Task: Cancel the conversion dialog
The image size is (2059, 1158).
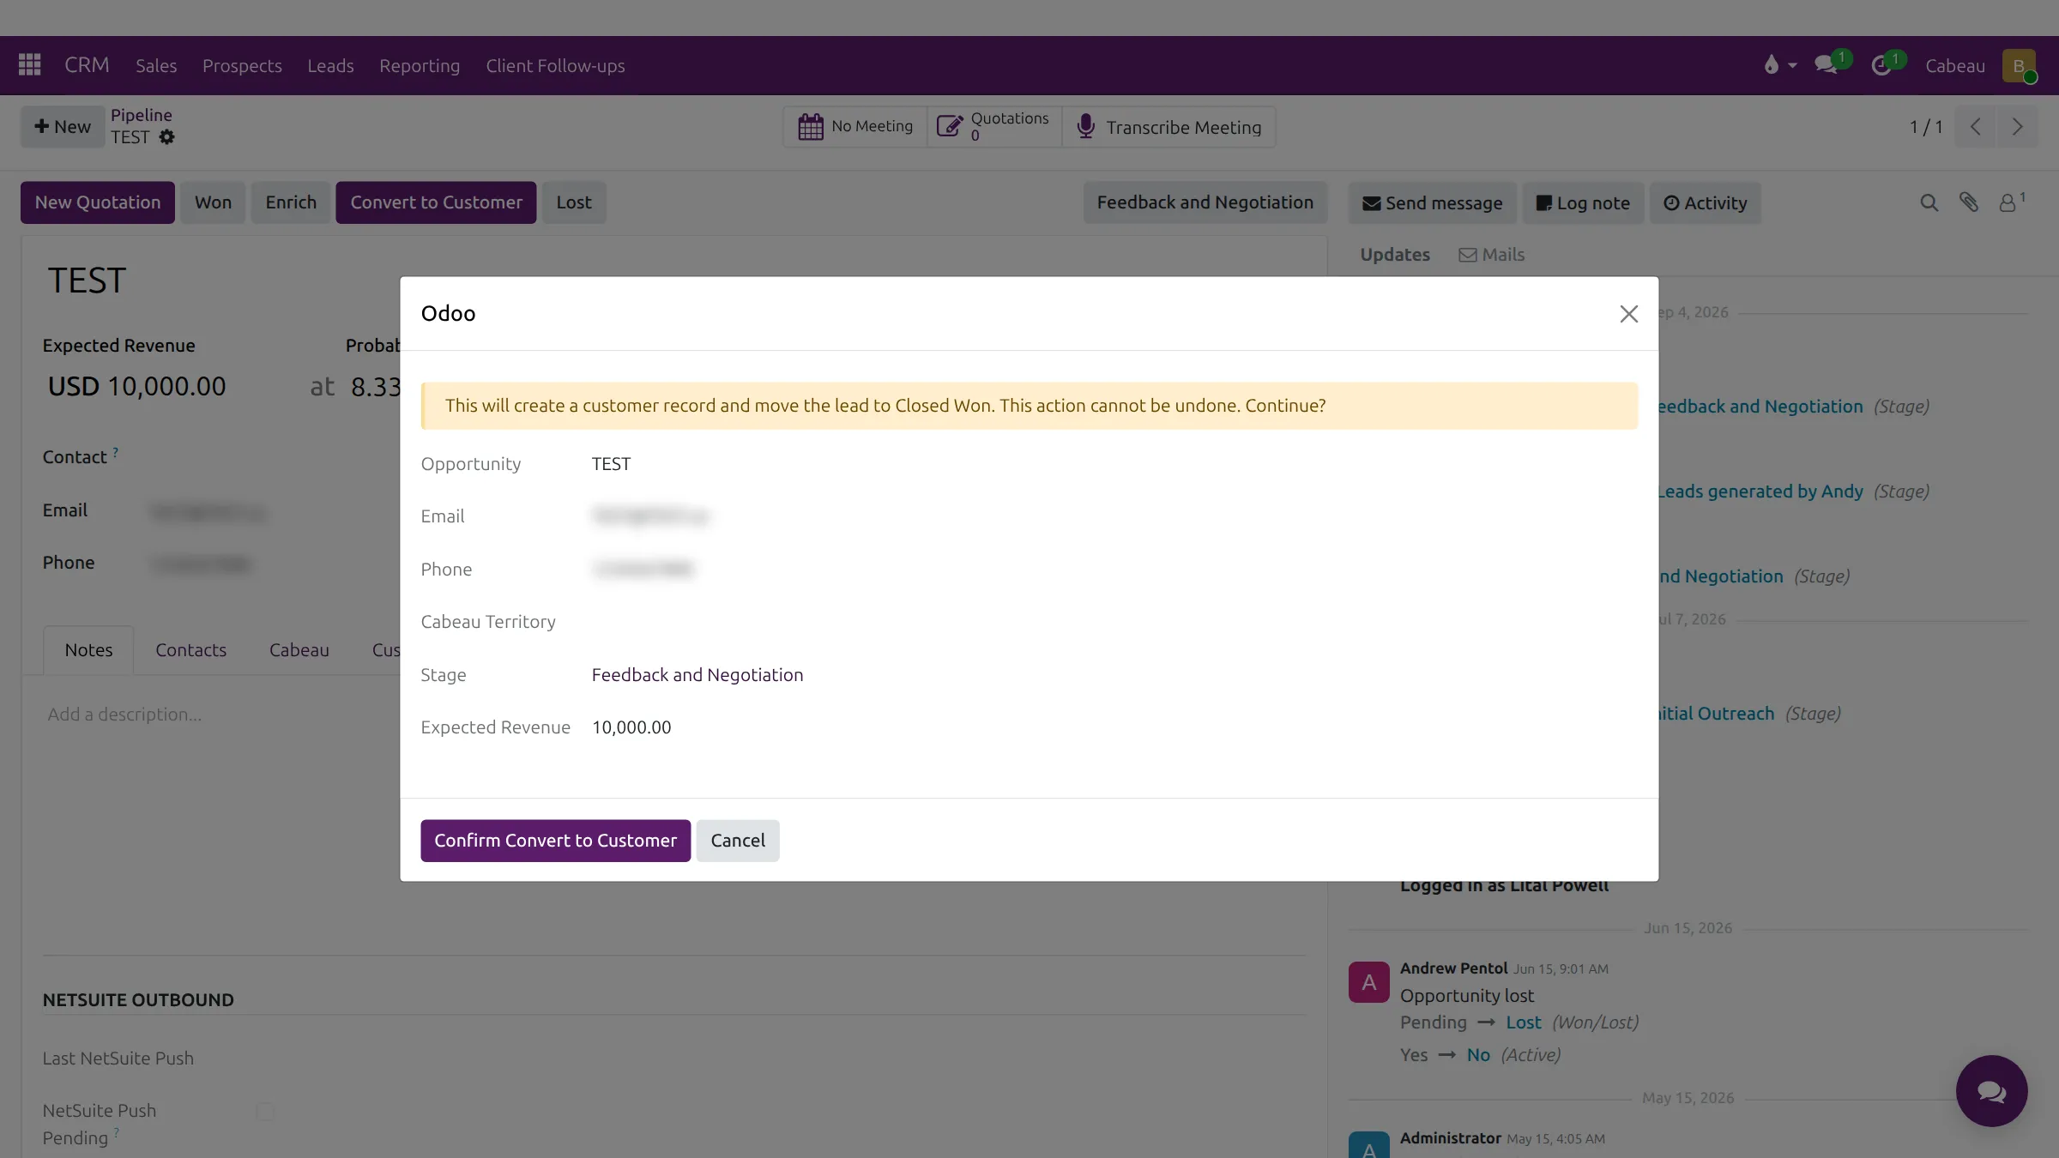Action: [x=738, y=841]
